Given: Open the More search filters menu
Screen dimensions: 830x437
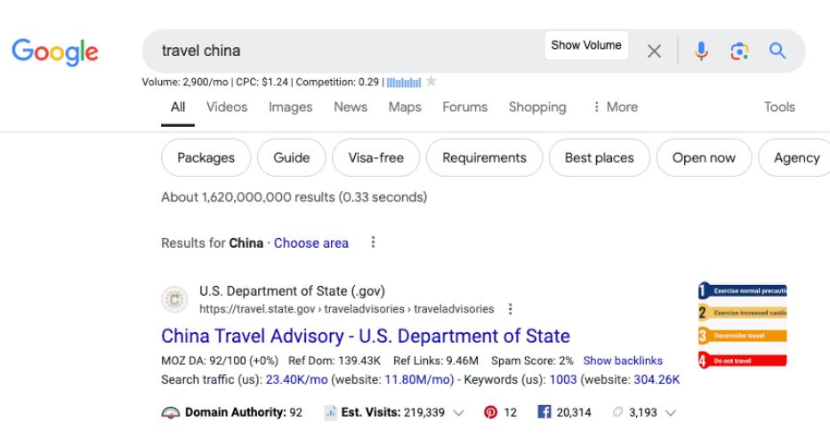Looking at the screenshot, I should tap(615, 107).
